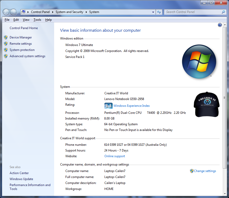Click the shield icon beside Remote settings

coord(6,44)
